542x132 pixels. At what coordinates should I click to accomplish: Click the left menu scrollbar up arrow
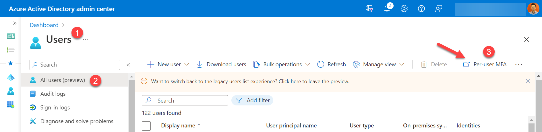pyautogui.click(x=131, y=76)
